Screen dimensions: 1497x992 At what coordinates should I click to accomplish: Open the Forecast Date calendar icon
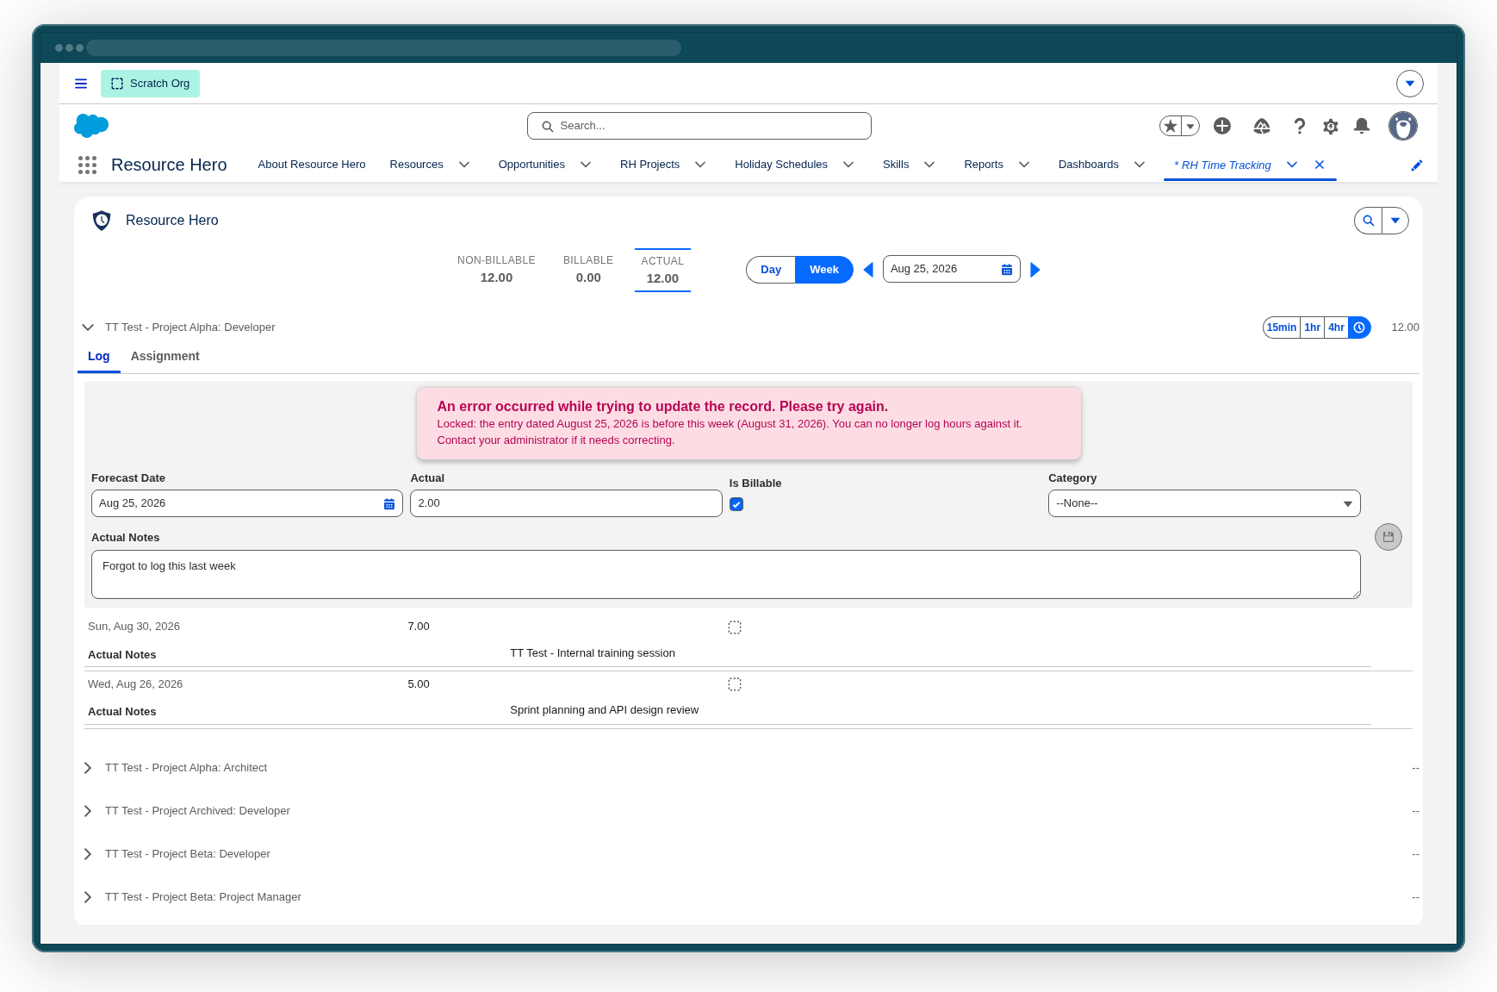pos(389,504)
